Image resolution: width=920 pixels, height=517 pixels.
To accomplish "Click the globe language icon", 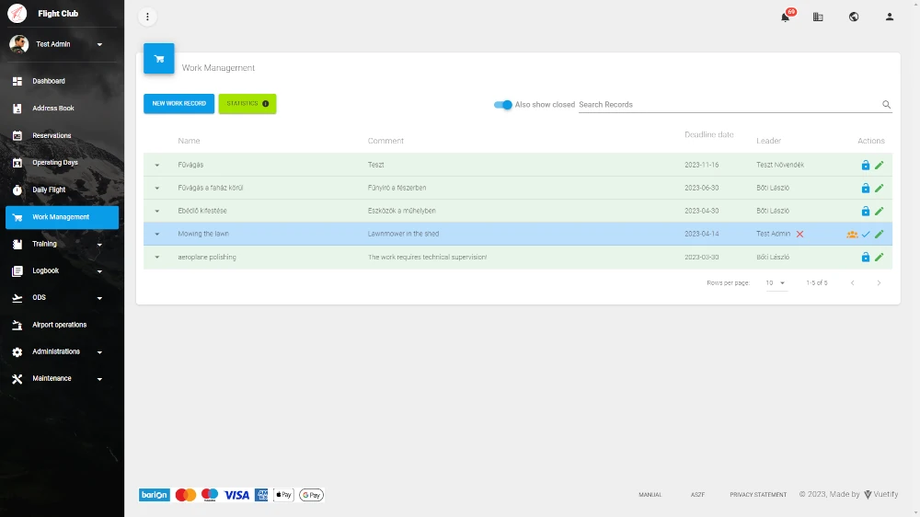I will point(854,17).
